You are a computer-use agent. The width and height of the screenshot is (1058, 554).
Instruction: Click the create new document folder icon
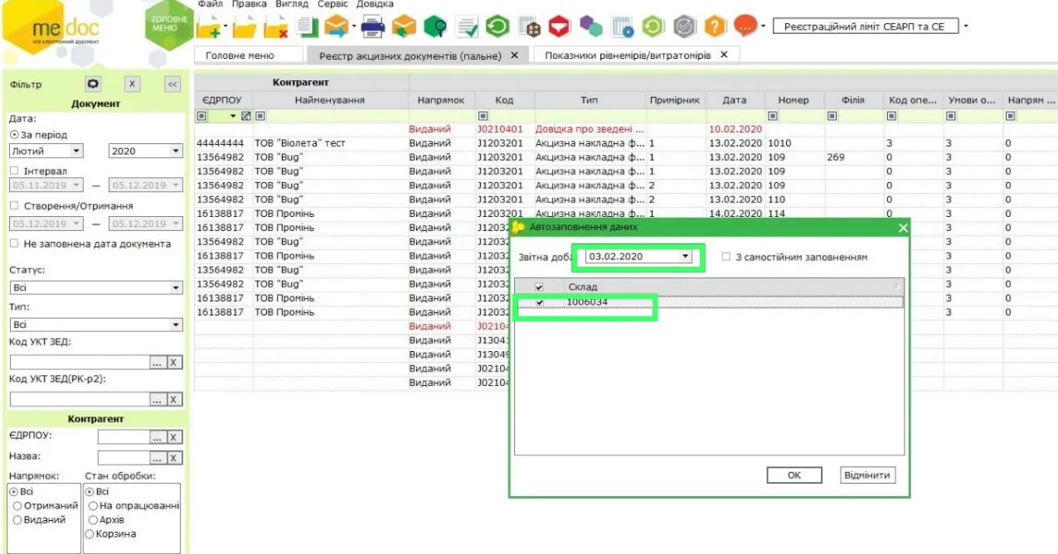pos(211,27)
